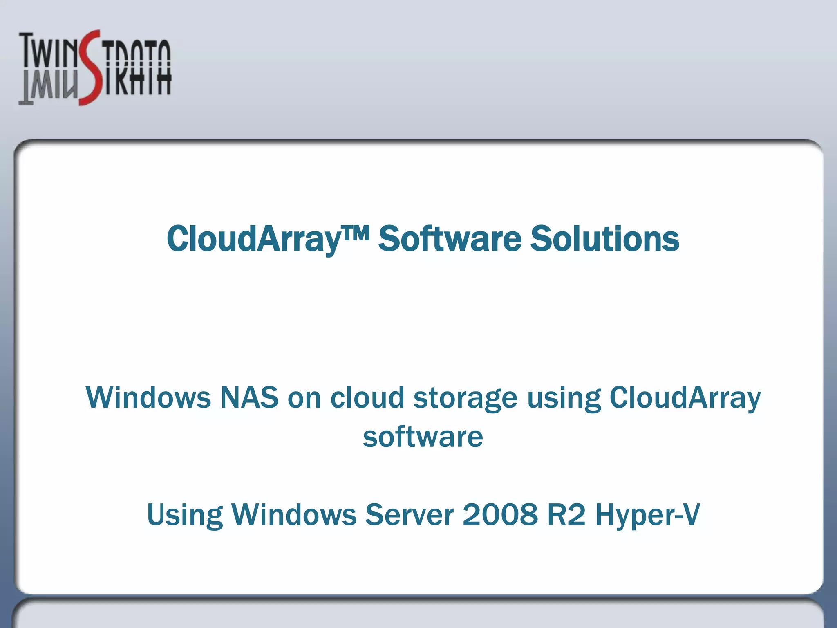The image size is (837, 628).
Task: Click the trademark symbol after CloudArray
Action: [x=356, y=232]
